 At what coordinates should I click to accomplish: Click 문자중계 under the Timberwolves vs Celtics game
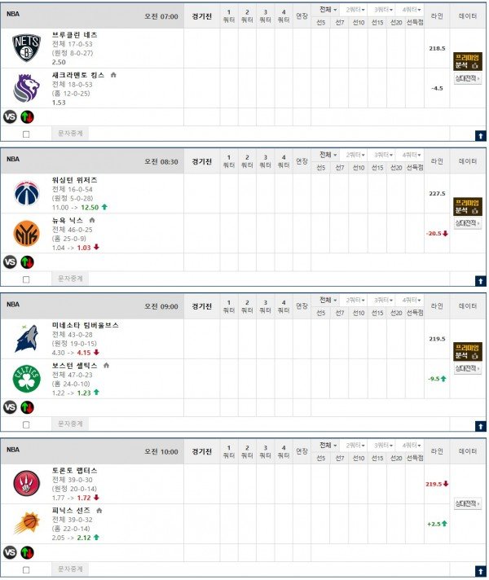pyautogui.click(x=70, y=424)
